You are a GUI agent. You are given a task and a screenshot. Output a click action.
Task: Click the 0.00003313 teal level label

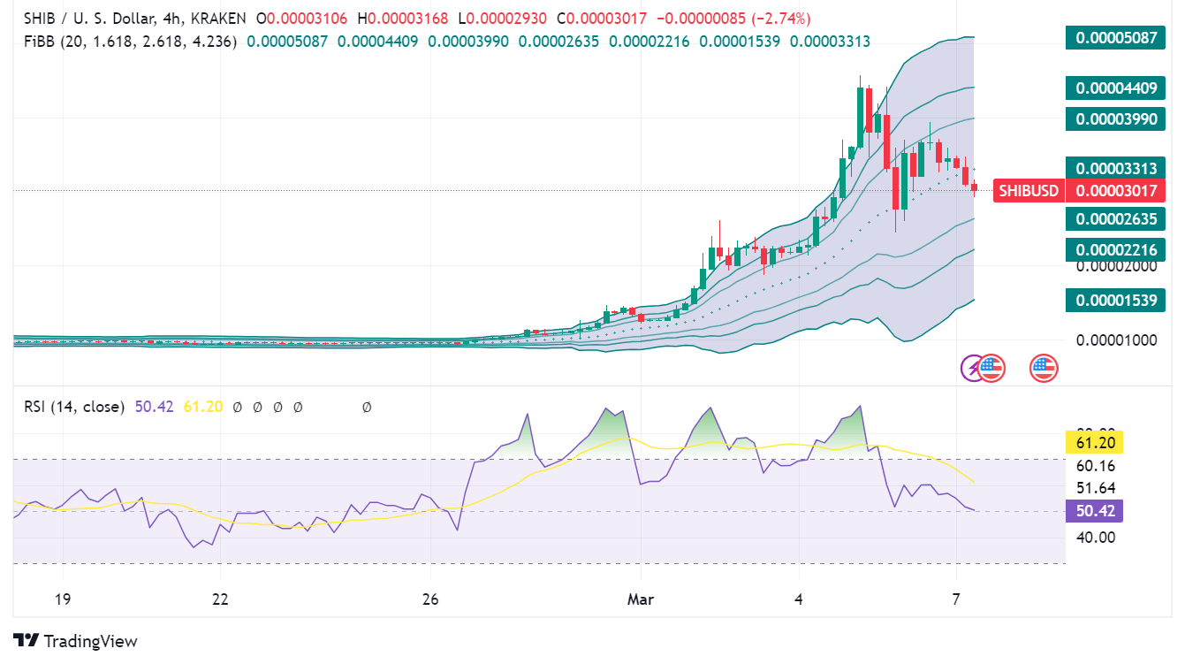(1114, 166)
